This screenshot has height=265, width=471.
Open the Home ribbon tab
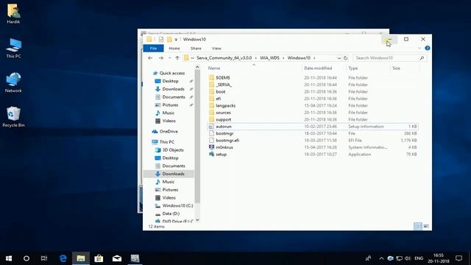(x=174, y=48)
